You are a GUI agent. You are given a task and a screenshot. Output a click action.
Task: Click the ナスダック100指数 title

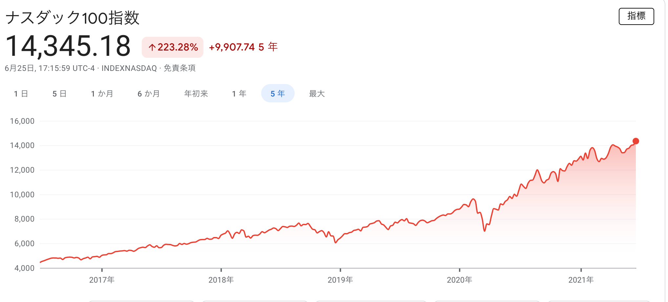pyautogui.click(x=73, y=18)
